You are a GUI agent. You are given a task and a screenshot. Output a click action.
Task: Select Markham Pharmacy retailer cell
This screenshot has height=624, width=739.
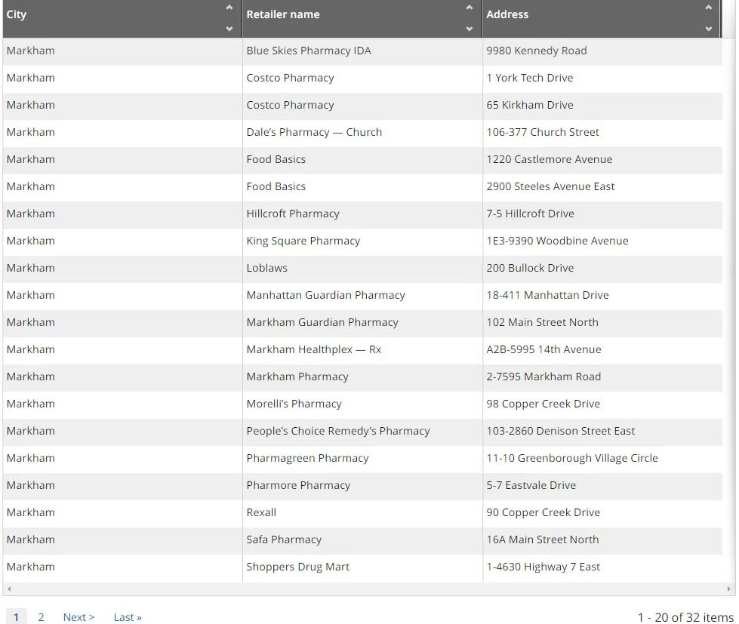click(362, 377)
